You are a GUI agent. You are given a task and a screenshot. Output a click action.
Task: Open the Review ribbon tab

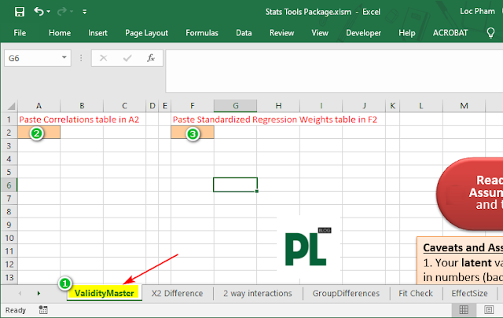[281, 33]
